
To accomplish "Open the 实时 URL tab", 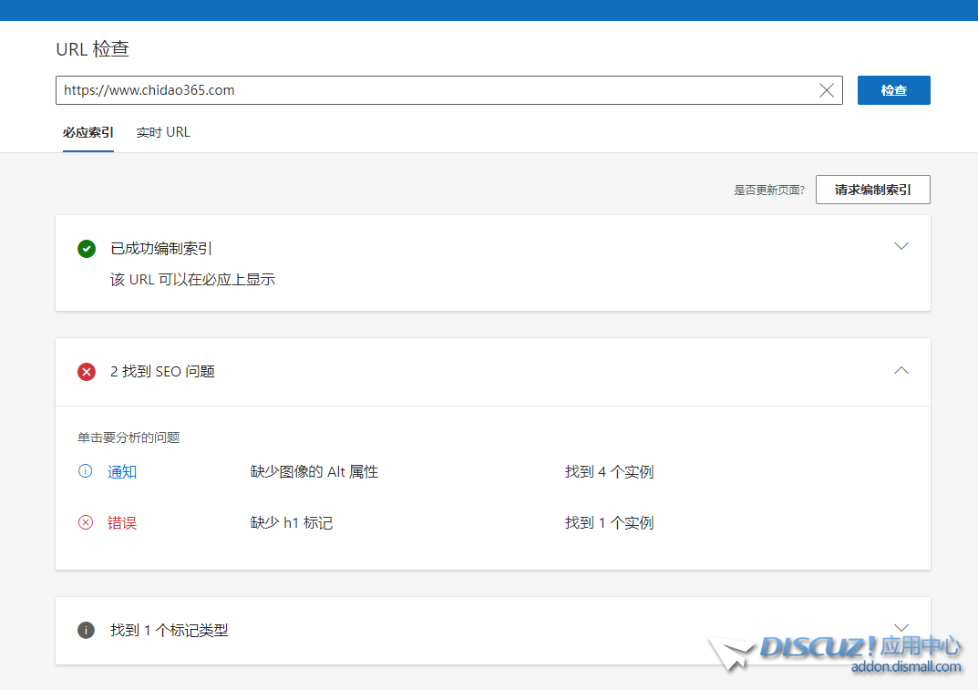I will (x=163, y=132).
